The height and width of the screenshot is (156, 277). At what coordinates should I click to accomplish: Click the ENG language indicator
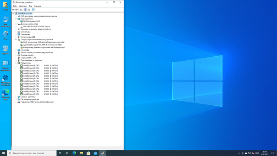(x=257, y=153)
